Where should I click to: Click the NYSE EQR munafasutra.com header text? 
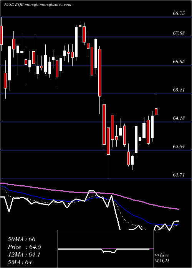point(37,5)
